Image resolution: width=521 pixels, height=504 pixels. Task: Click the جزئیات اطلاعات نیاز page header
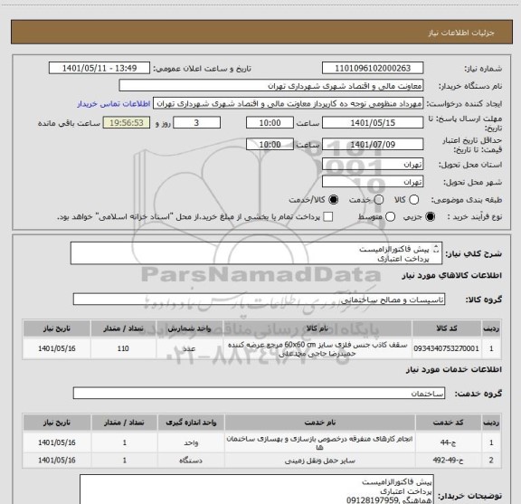(x=261, y=33)
